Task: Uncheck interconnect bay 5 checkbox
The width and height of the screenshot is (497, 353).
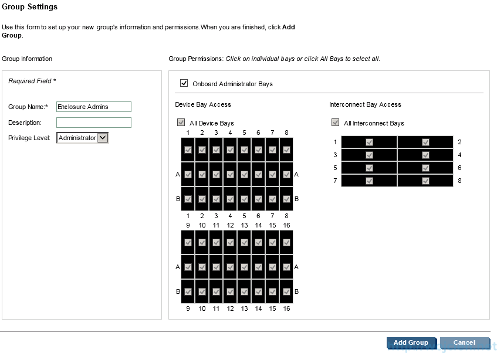Action: [x=369, y=168]
